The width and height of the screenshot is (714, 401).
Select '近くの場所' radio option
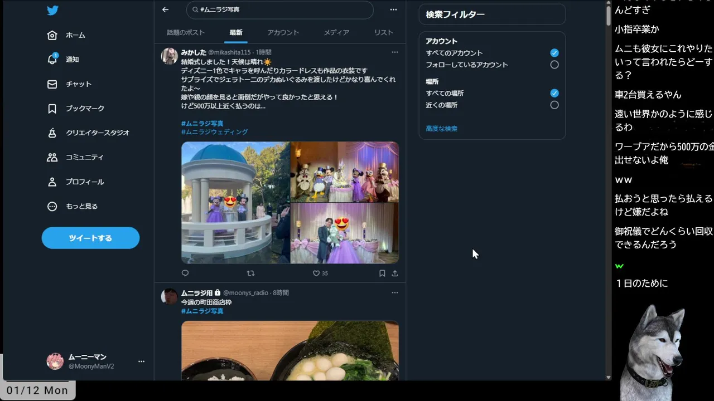point(554,105)
